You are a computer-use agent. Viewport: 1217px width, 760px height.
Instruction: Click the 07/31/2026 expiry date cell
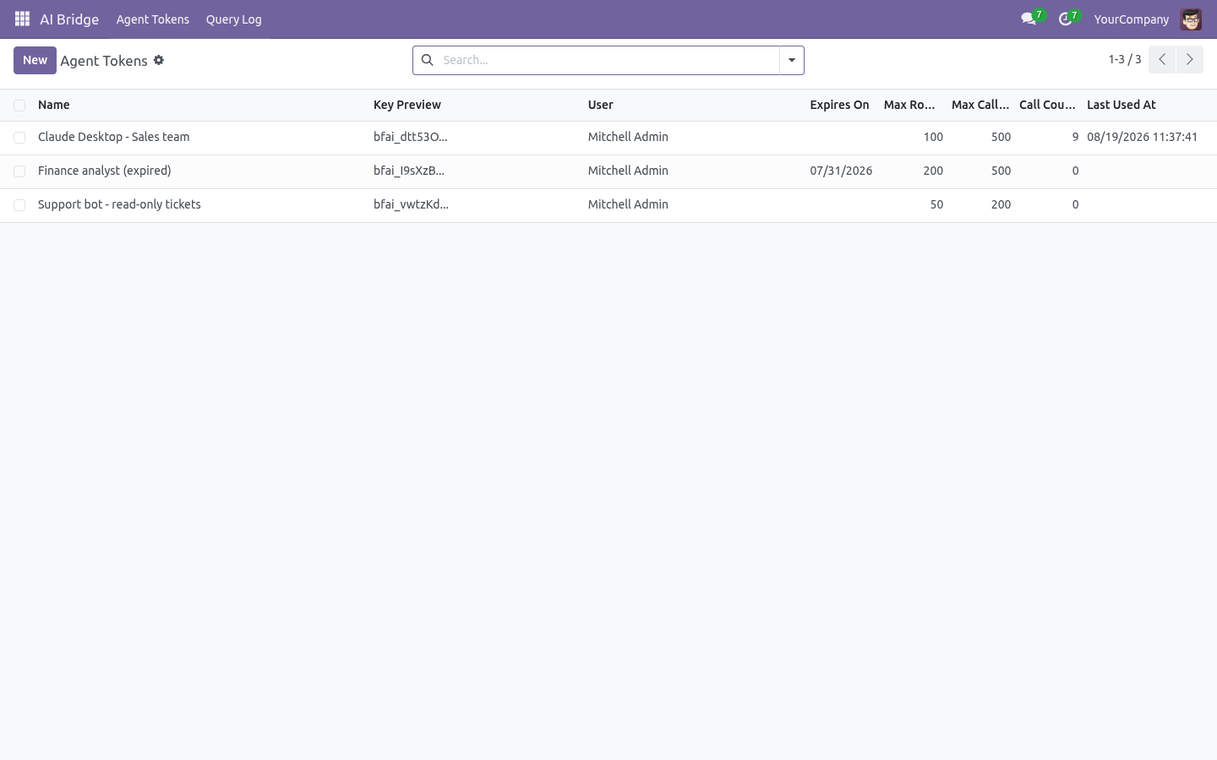pos(841,171)
